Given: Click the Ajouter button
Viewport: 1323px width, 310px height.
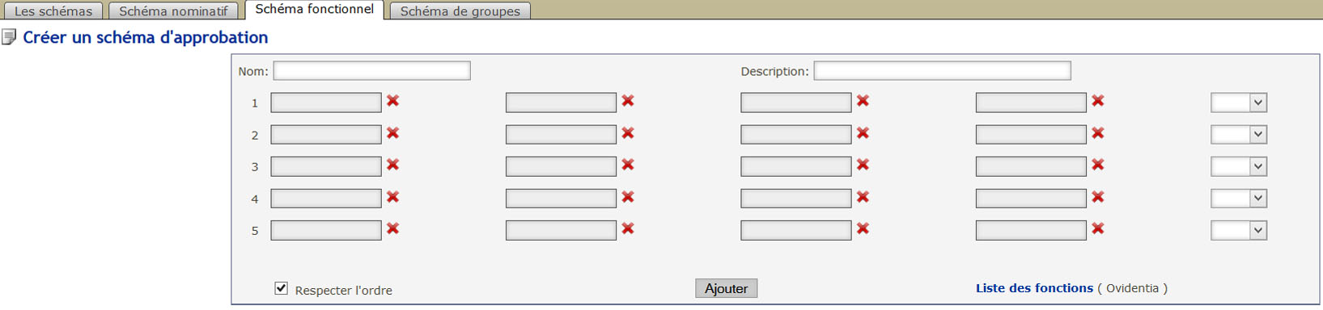Looking at the screenshot, I should 727,288.
